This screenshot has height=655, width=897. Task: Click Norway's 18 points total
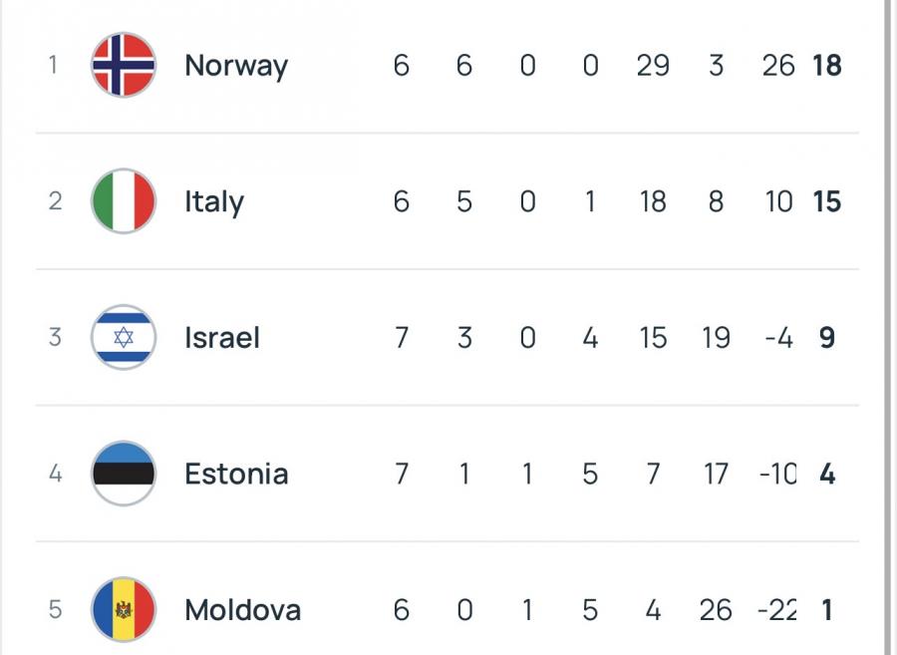[827, 66]
